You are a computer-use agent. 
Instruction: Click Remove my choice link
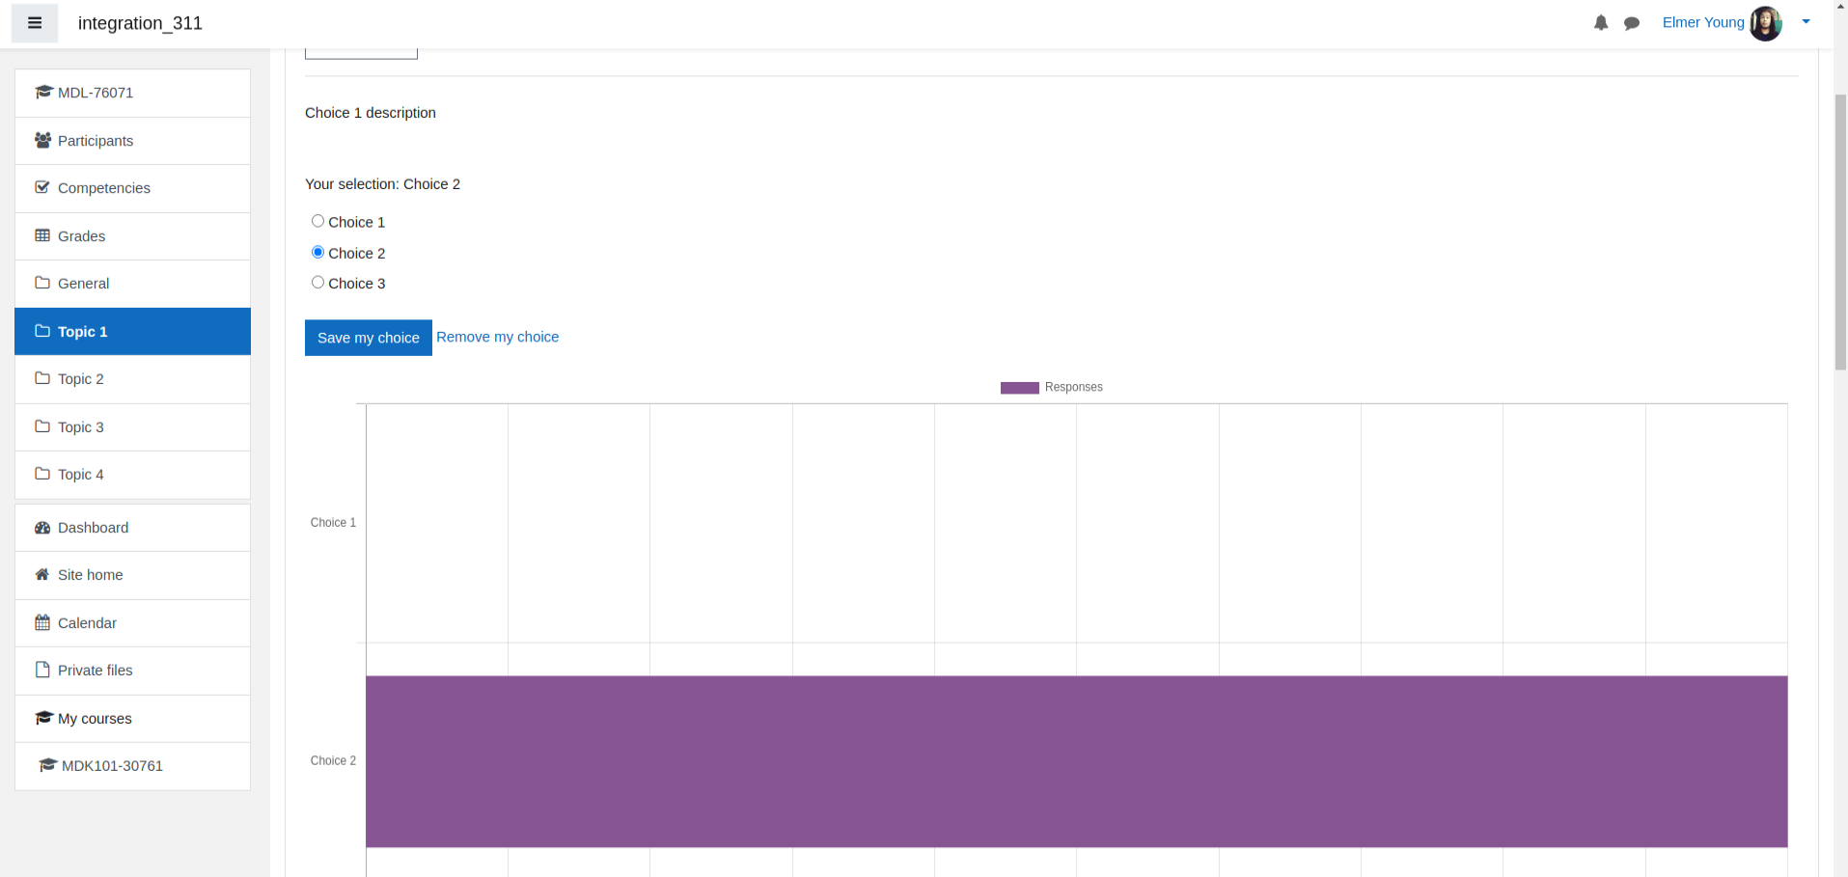coord(497,337)
